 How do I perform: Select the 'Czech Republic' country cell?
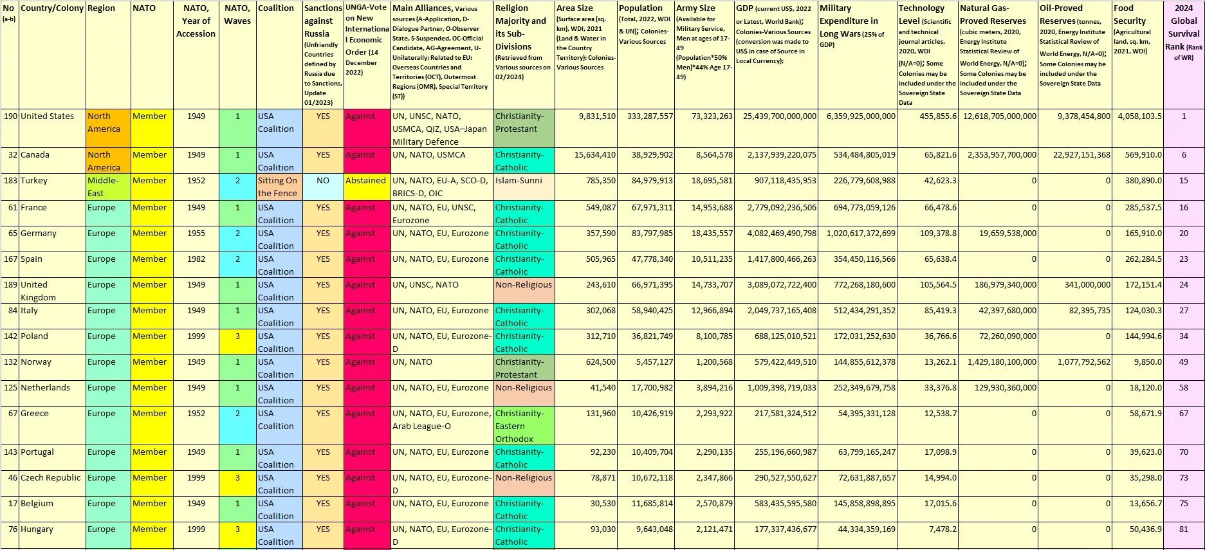tap(52, 484)
